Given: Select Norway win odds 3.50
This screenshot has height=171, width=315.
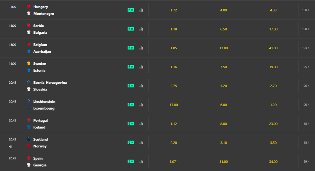Looking at the screenshot, I should (x=273, y=143).
